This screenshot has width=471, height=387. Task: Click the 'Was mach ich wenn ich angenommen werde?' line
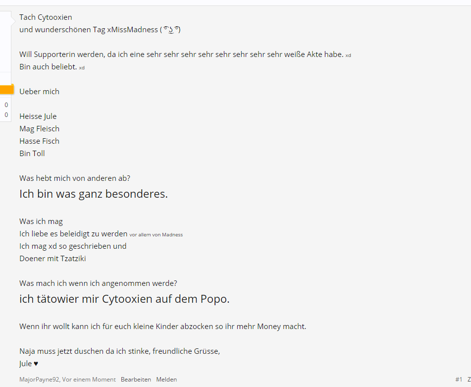click(x=98, y=283)
